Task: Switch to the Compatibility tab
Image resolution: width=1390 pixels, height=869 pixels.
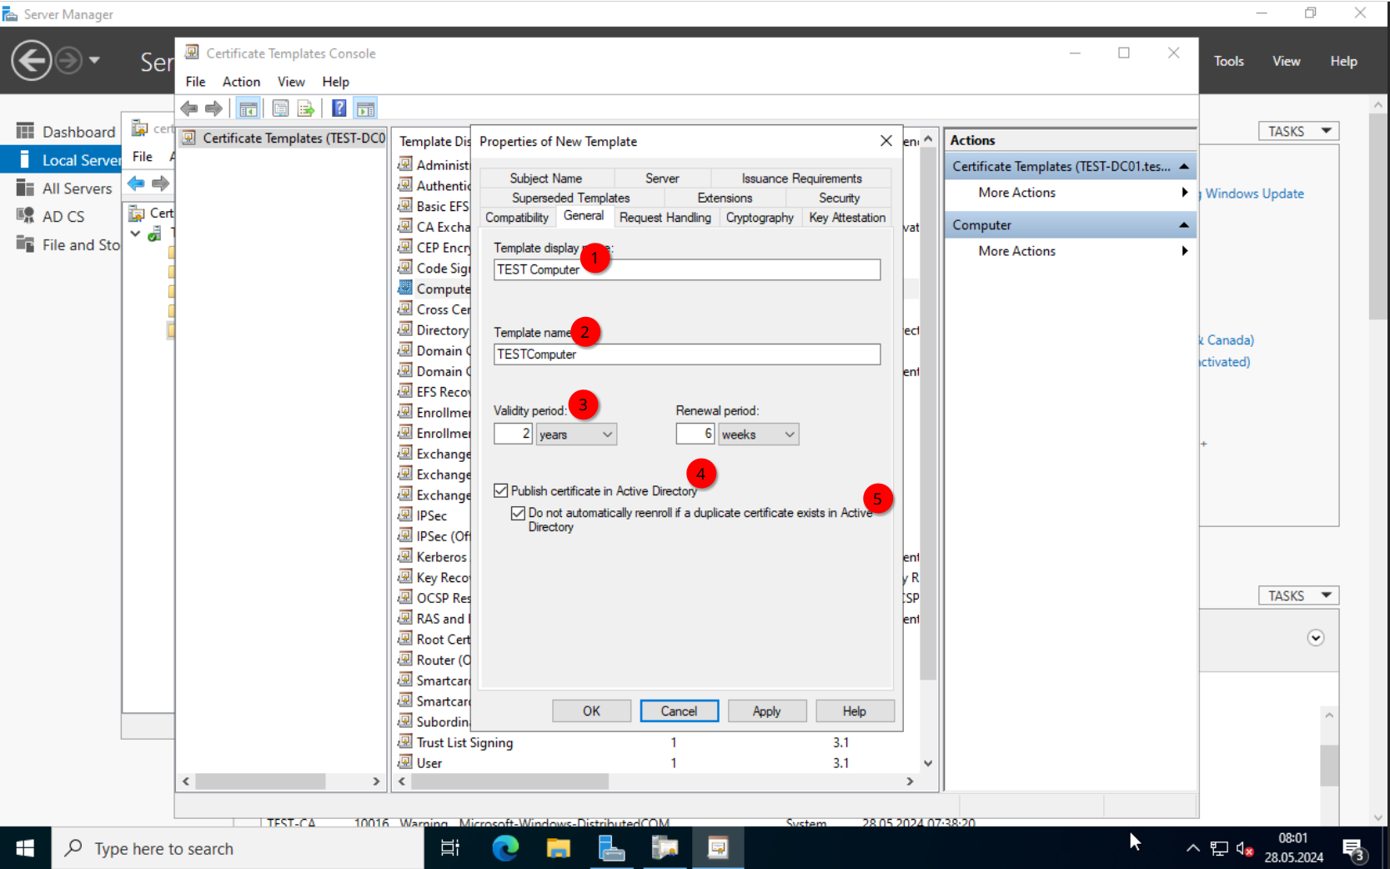Action: tap(517, 218)
